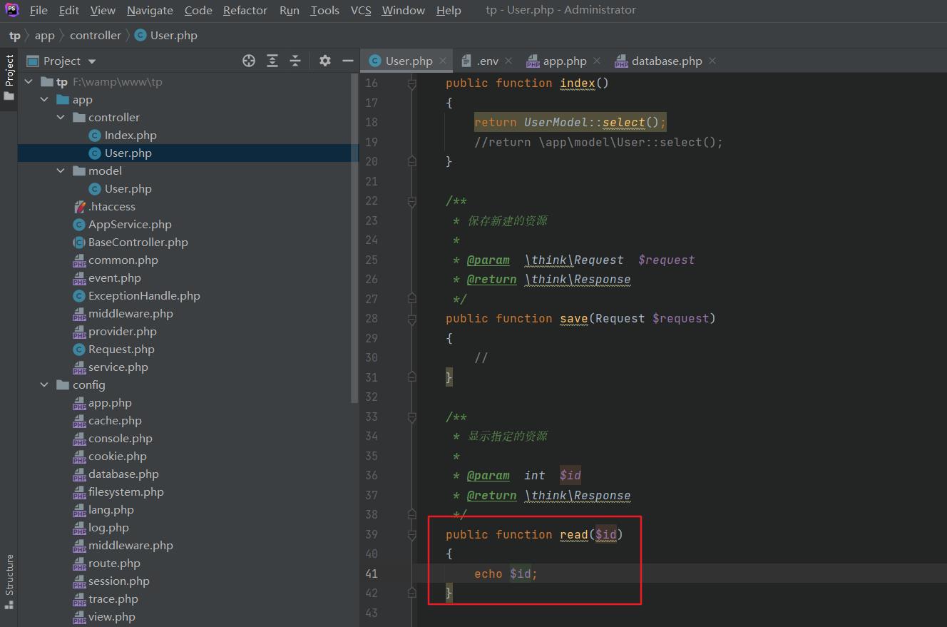Click the locate current file target icon

[x=249, y=61]
